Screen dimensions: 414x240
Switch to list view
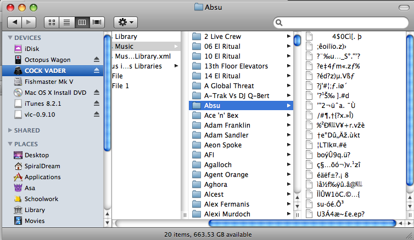tap(67, 22)
